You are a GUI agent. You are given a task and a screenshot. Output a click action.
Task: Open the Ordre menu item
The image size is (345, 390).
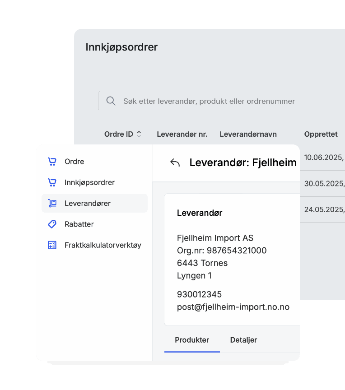click(x=94, y=162)
